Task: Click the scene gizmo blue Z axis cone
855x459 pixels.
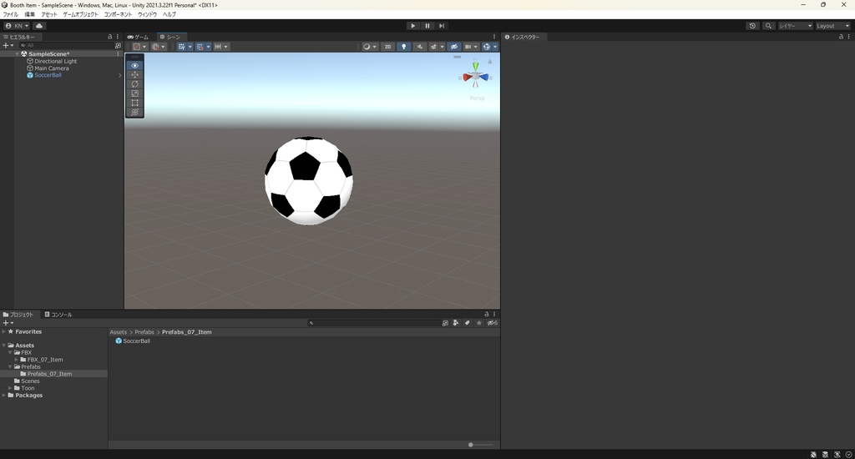Action: click(483, 78)
